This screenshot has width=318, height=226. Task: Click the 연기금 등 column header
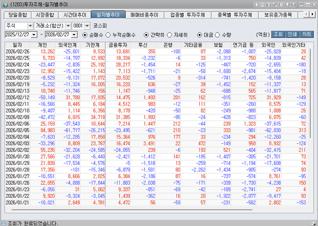point(243,45)
